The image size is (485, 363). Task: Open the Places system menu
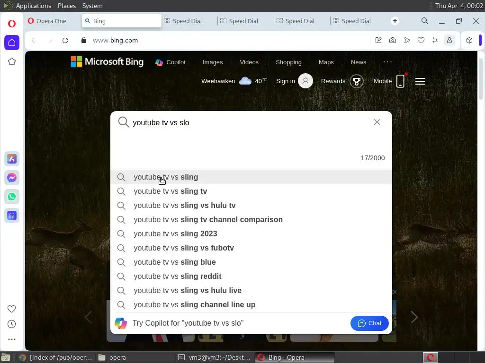click(x=67, y=6)
